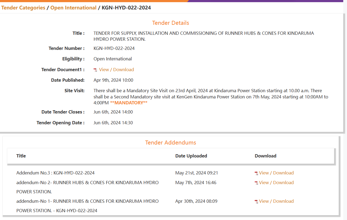Open Tender Document1 View / Download link
Viewport: 347px width, 220px height.
pyautogui.click(x=116, y=70)
